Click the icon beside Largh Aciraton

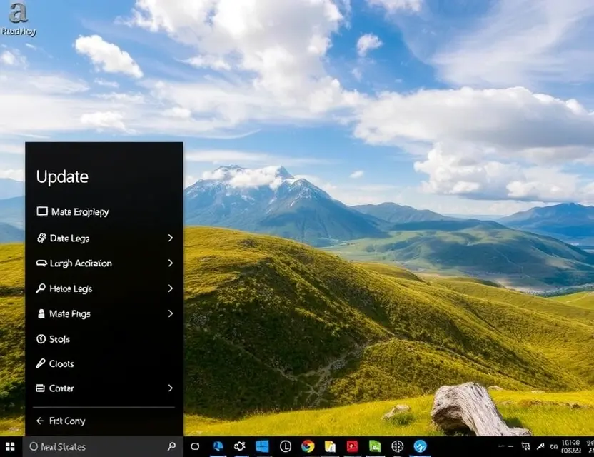point(41,263)
